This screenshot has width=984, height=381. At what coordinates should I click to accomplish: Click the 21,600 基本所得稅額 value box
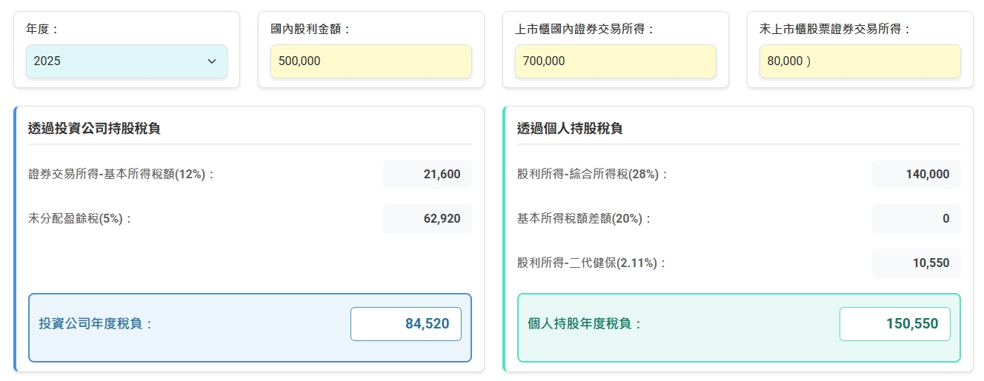coord(428,175)
